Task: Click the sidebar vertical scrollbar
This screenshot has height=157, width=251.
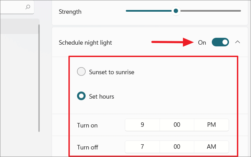Action: click(x=39, y=78)
